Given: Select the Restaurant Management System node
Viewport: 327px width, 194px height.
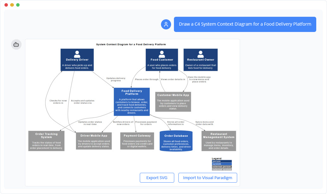Looking at the screenshot, I should pyautogui.click(x=219, y=141).
